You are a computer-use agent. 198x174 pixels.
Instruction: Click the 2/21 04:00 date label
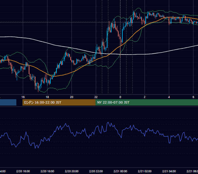(169, 171)
